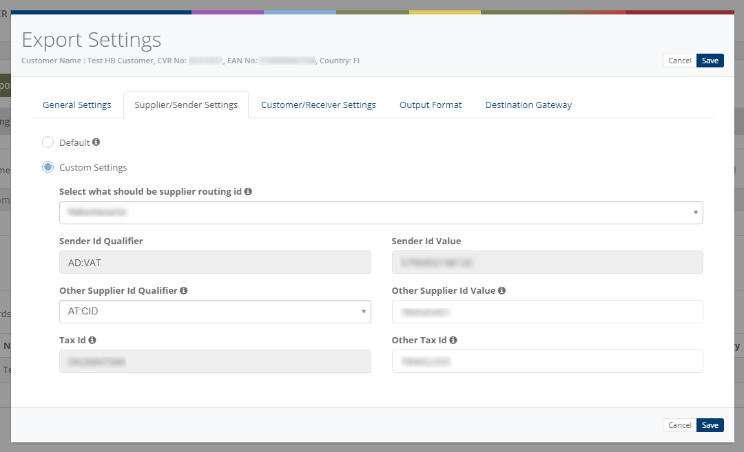This screenshot has width=744, height=452.
Task: Open the Destination Gateway tab
Action: coord(528,105)
